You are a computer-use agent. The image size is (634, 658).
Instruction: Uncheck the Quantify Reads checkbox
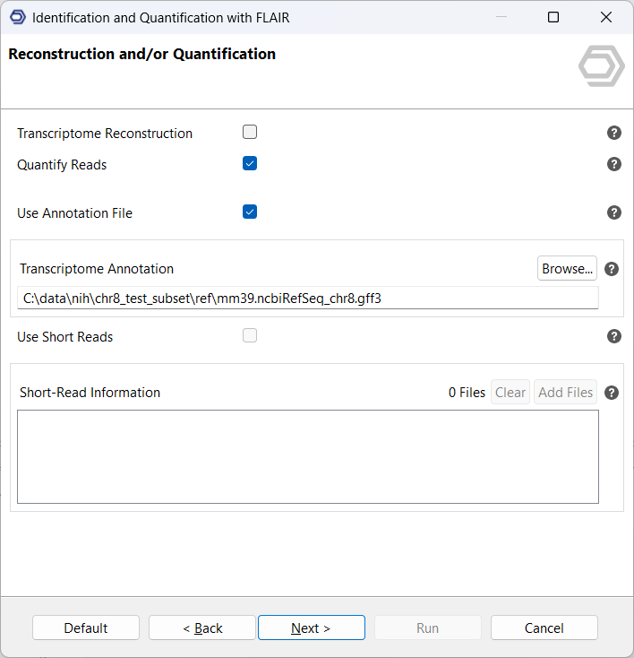point(250,163)
